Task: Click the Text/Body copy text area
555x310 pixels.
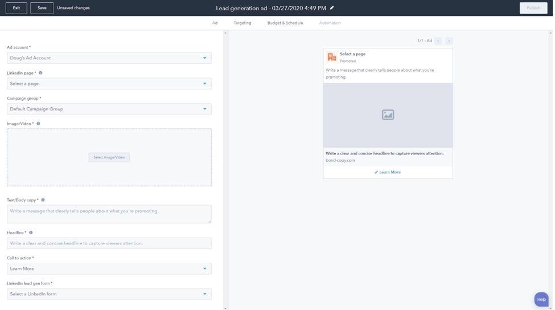Action: [109, 214]
